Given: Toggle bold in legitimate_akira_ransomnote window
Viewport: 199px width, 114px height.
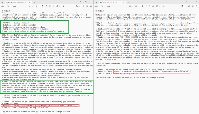Looking at the screenshot, I should [x=42, y=6].
